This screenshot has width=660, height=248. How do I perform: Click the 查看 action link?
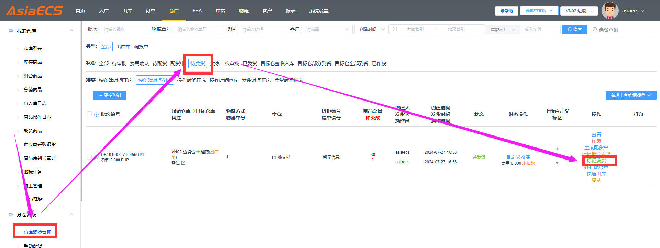tap(596, 134)
